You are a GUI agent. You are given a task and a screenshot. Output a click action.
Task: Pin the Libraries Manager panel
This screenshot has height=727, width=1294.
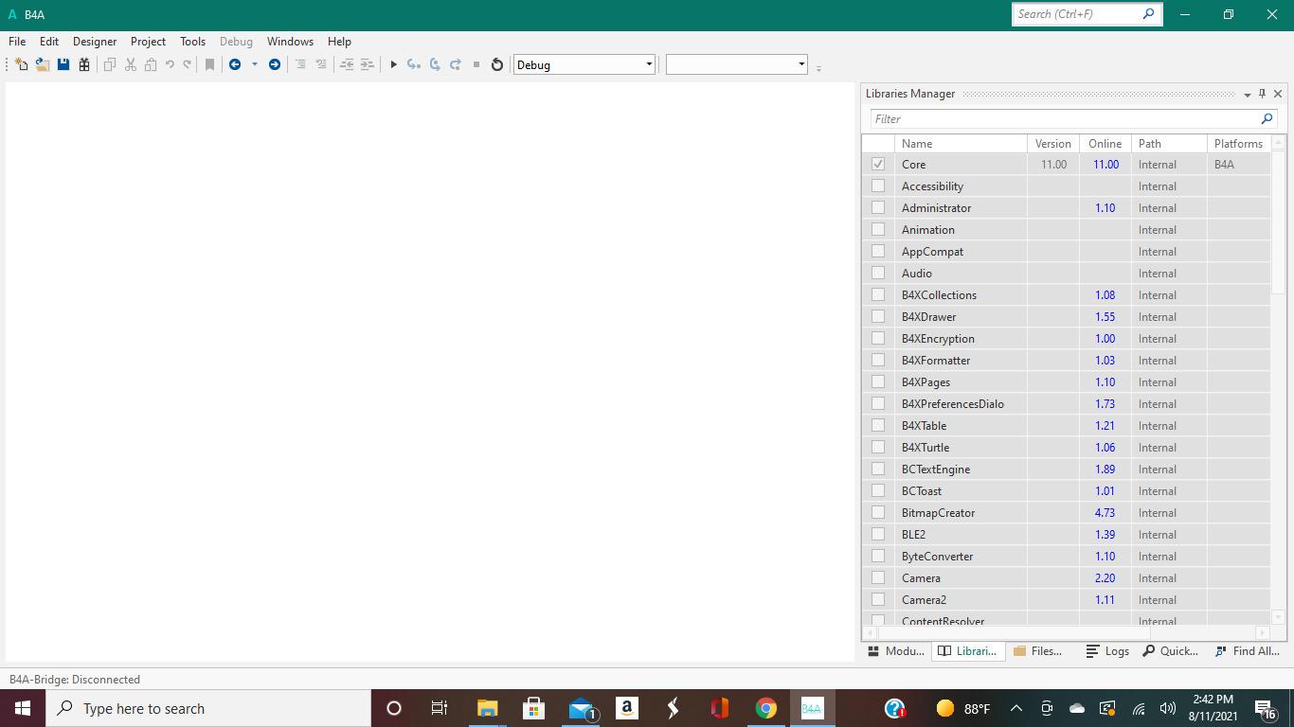pos(1262,94)
